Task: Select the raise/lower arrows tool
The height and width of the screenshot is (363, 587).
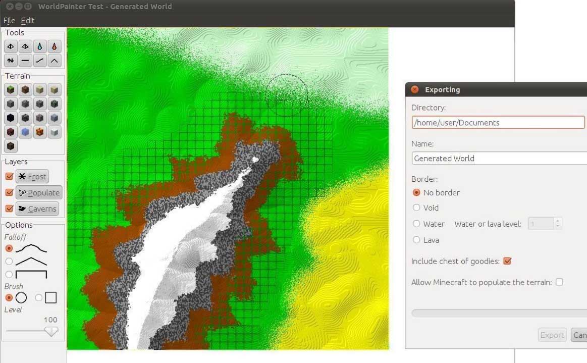Action: [11, 60]
